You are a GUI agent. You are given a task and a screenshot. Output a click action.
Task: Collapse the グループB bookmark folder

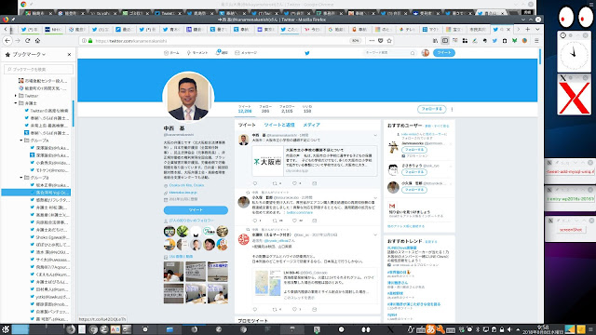[x=21, y=178]
